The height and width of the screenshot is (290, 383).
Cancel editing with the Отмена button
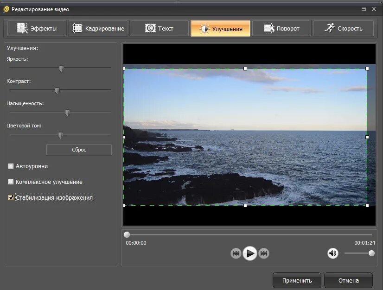348,280
